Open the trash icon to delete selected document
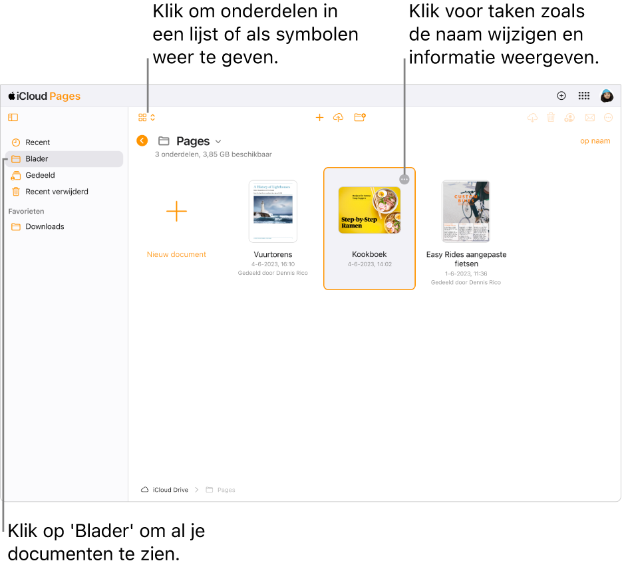Image resolution: width=622 pixels, height=567 pixels. [x=551, y=117]
